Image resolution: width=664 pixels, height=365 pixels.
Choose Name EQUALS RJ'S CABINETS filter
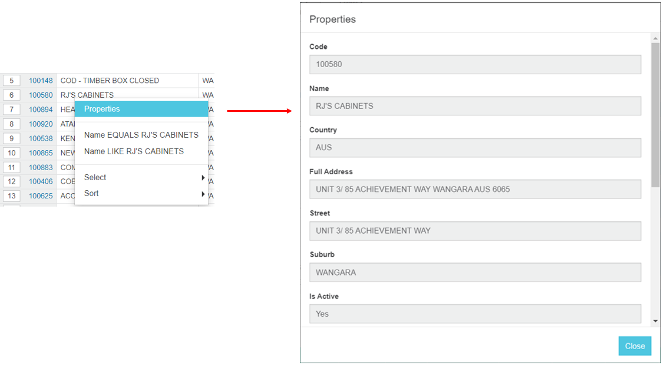click(x=141, y=135)
